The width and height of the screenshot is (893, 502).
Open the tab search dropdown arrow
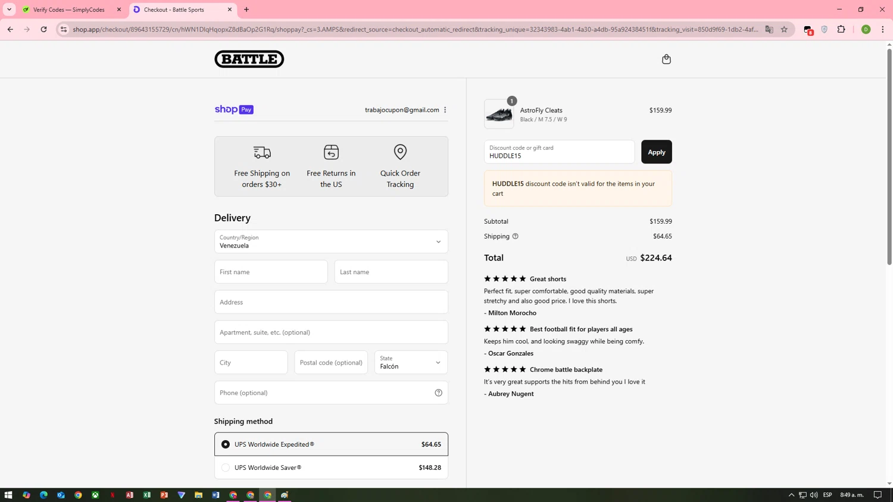[x=10, y=10]
